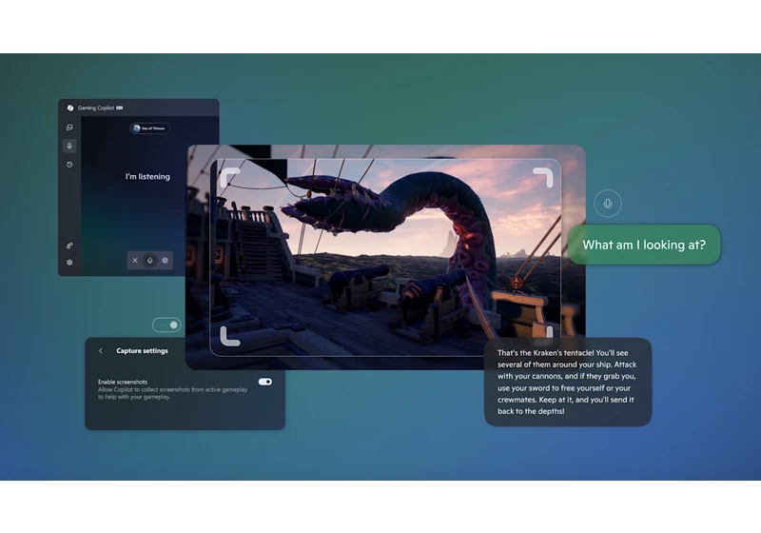The height and width of the screenshot is (533, 761).
Task: Click the 'Gaming Copilot' title text
Action: click(x=96, y=108)
